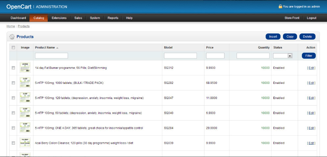
Task: Click the 5-HTP 1000 tablets bulk pack image
Action: point(25,83)
